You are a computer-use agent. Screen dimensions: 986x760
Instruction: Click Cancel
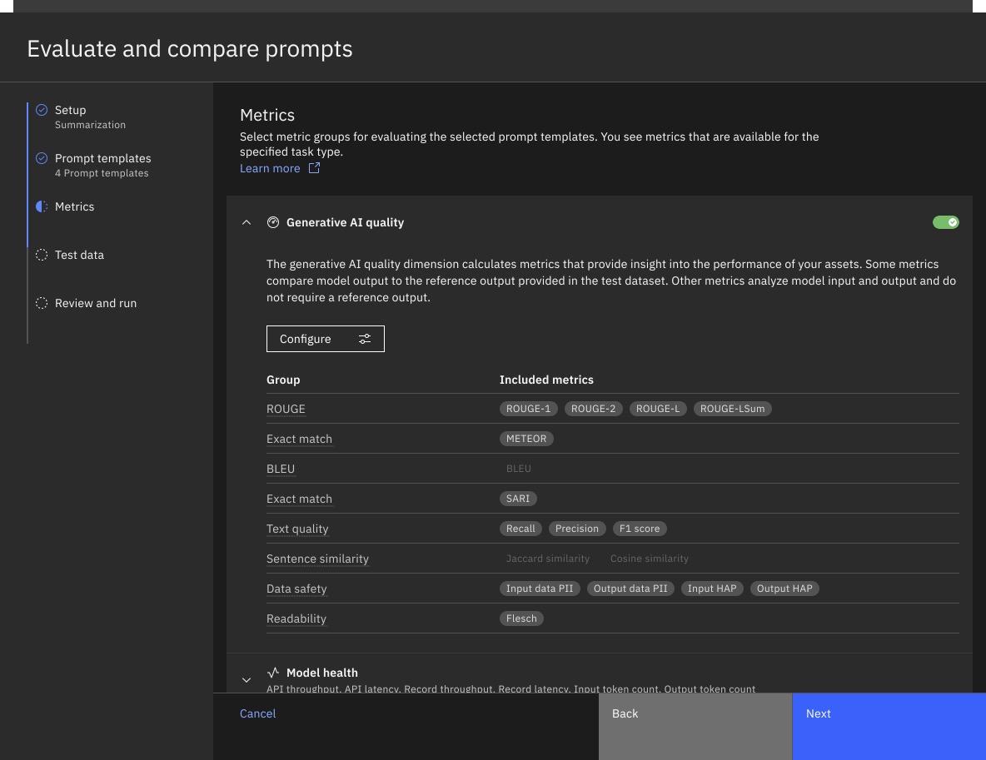(x=258, y=713)
